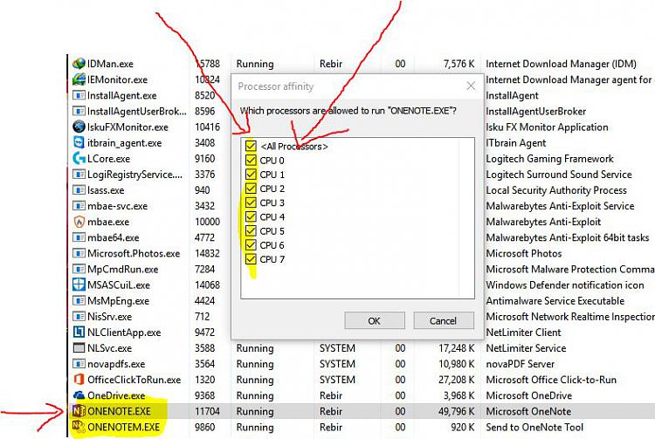Click the NLSvc.exe icon
655x439 pixels.
(x=79, y=347)
